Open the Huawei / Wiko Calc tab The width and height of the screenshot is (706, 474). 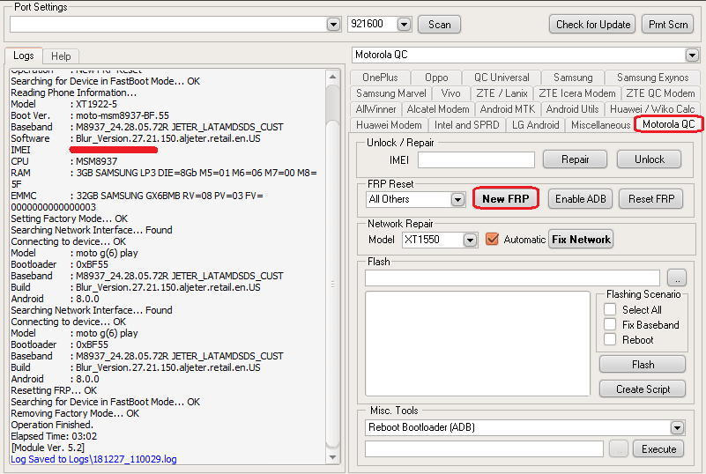pyautogui.click(x=652, y=109)
